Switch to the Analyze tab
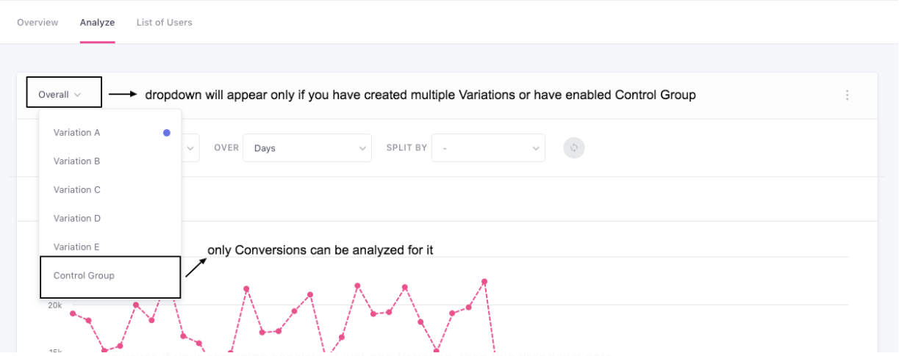 (97, 22)
